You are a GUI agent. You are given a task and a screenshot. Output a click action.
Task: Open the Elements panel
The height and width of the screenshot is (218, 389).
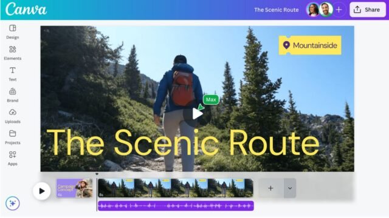pyautogui.click(x=12, y=53)
